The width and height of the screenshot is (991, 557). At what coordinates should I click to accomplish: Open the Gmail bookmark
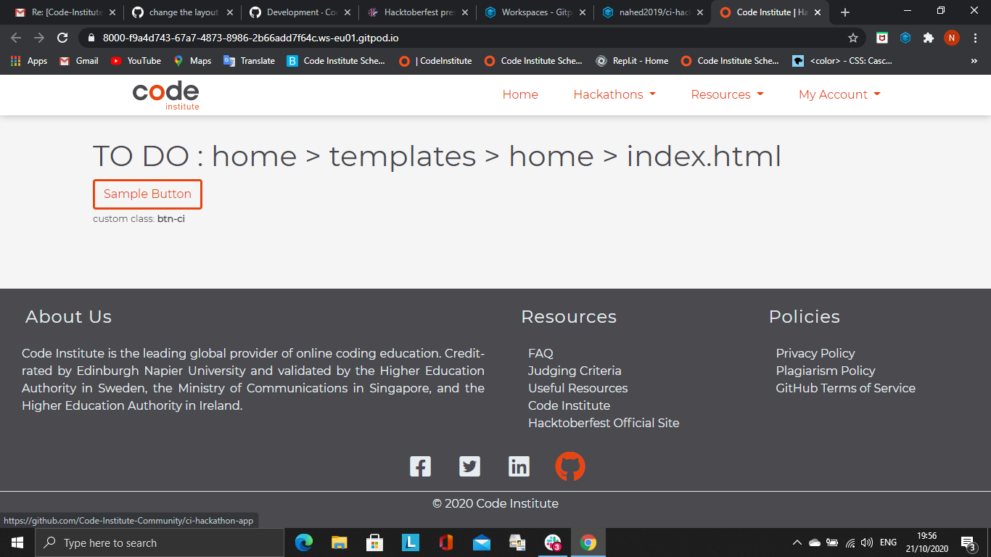click(x=78, y=61)
